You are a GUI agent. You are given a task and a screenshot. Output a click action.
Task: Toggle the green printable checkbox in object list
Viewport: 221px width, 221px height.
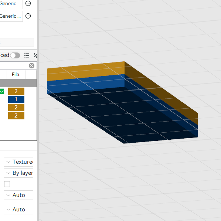(x=2, y=91)
